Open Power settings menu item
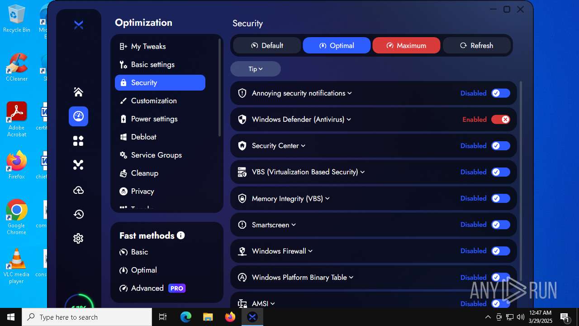The width and height of the screenshot is (579, 326). pos(160,119)
